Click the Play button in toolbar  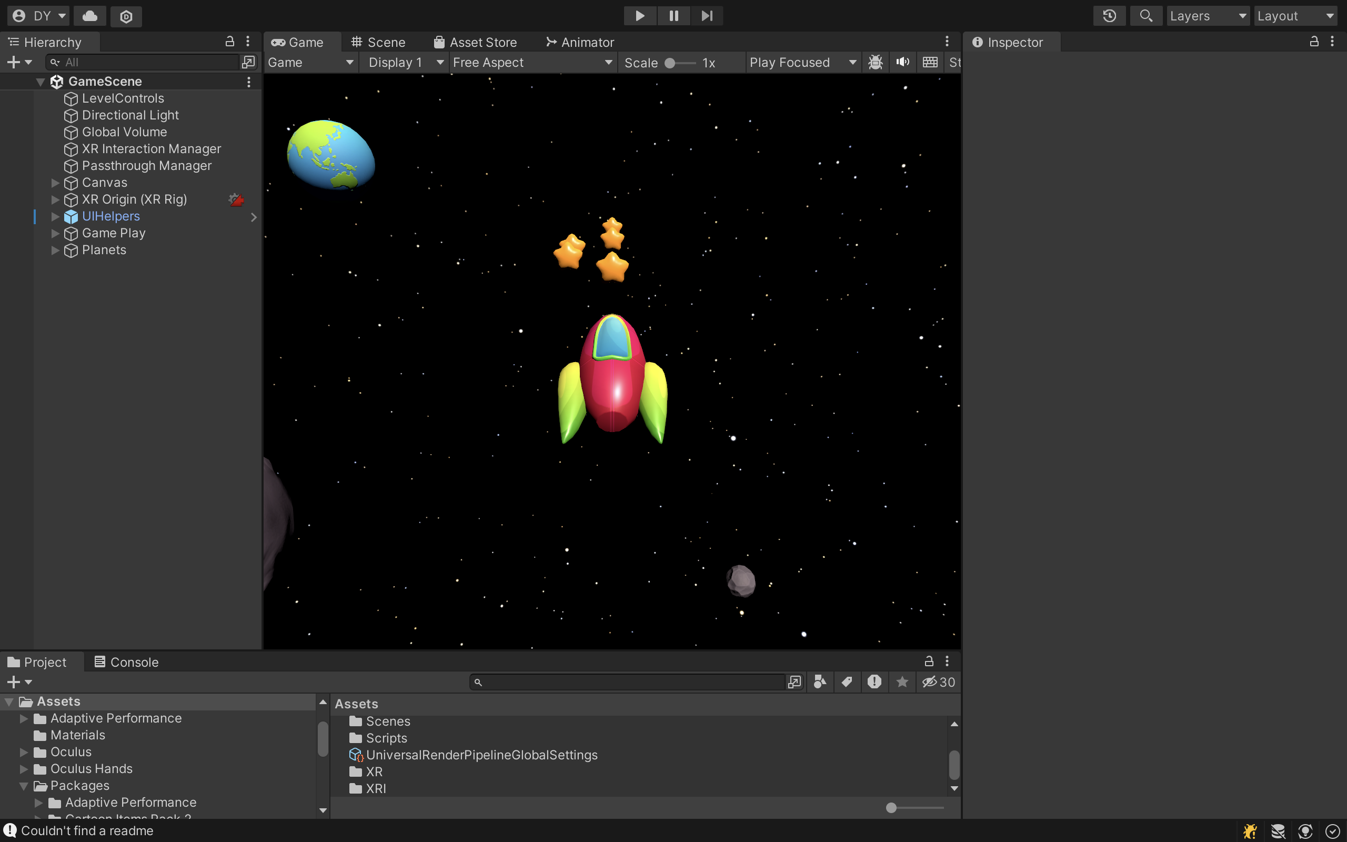point(639,16)
